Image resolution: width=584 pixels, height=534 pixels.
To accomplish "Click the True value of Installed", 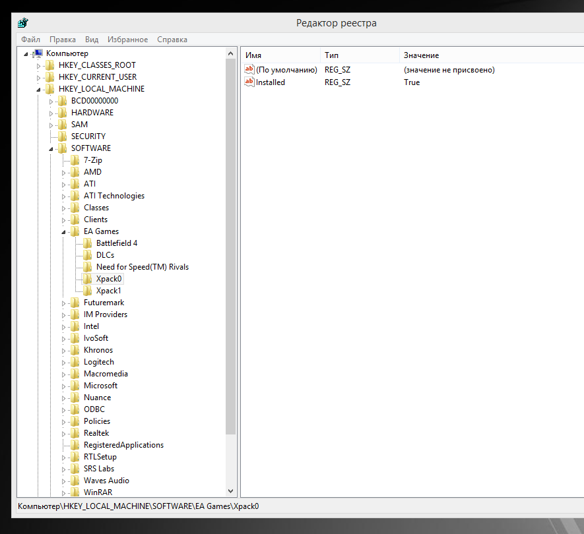I will (412, 82).
